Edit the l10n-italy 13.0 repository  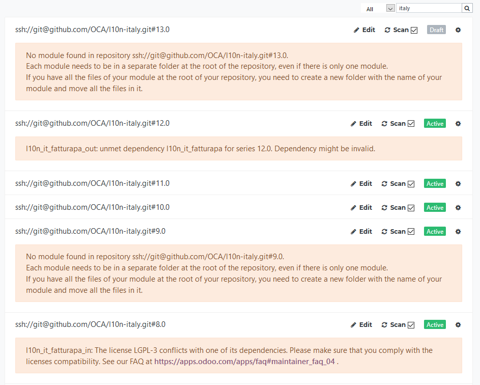click(x=364, y=30)
